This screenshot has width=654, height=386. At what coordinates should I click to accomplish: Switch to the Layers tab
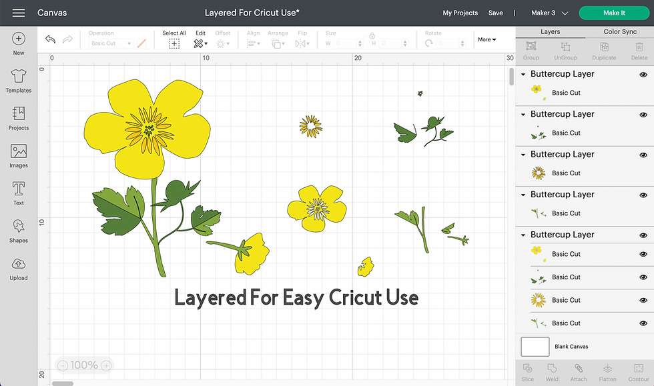pyautogui.click(x=550, y=32)
